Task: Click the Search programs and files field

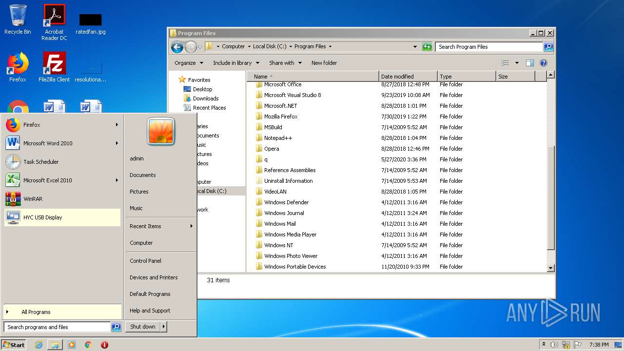Action: point(57,327)
